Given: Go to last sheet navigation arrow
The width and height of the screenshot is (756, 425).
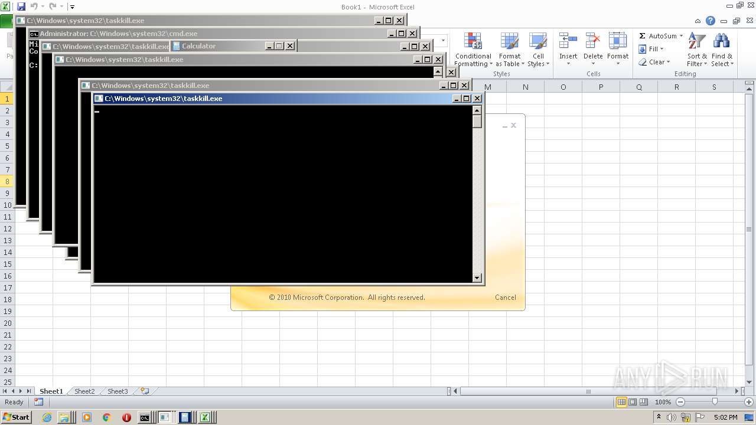Looking at the screenshot, I should [x=29, y=391].
